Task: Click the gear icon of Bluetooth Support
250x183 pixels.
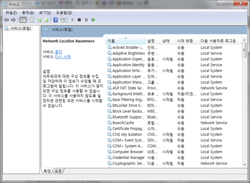Action: (x=109, y=117)
